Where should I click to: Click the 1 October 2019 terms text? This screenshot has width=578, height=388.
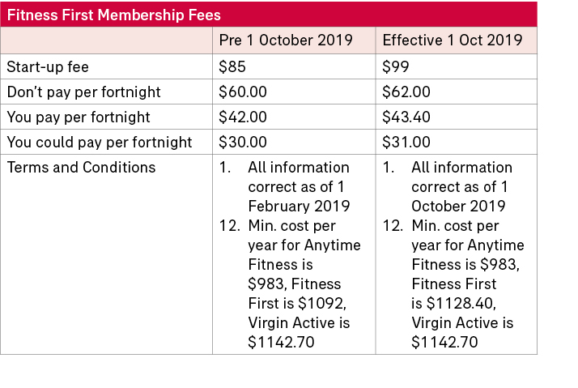coord(458,206)
